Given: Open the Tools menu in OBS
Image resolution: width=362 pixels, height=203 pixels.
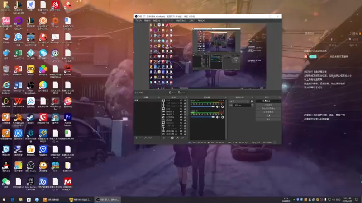Looking at the screenshot, I should [192, 21].
